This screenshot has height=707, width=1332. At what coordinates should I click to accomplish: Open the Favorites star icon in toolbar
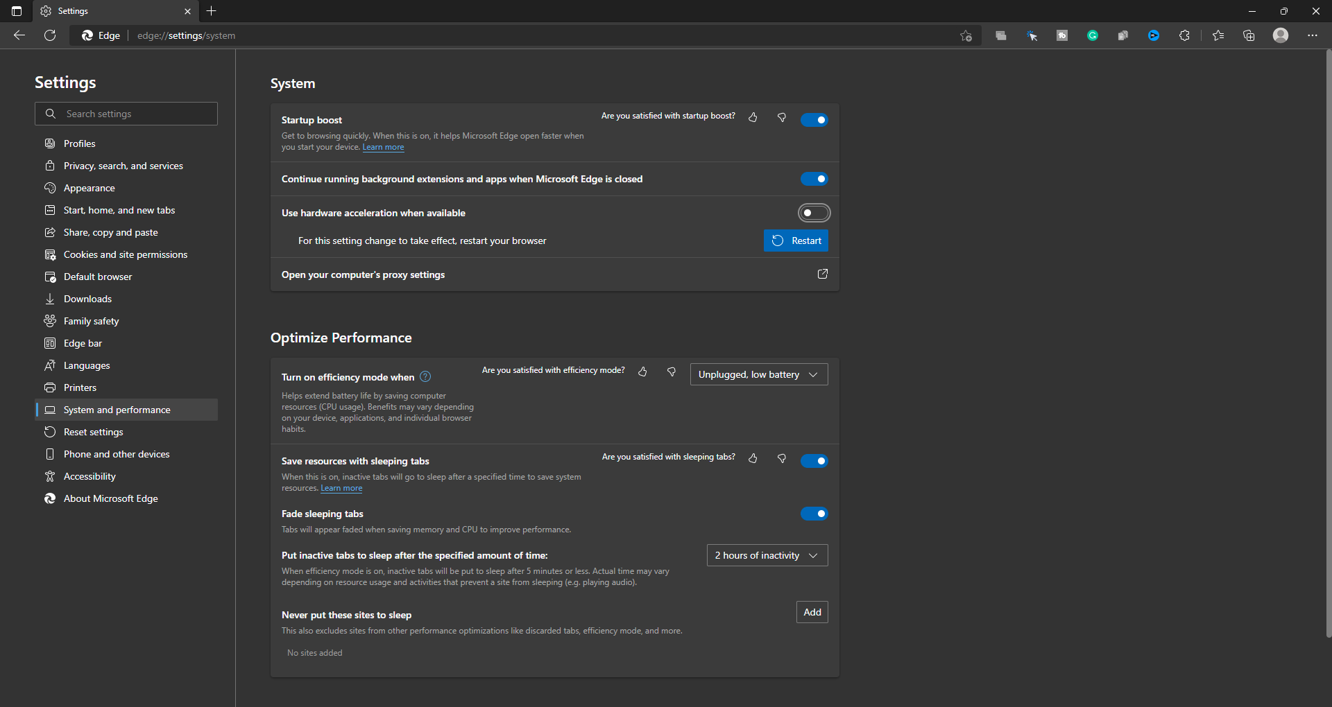(x=1218, y=35)
